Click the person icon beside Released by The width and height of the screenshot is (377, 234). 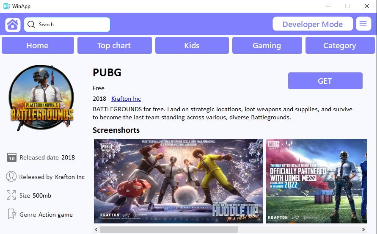(11, 176)
